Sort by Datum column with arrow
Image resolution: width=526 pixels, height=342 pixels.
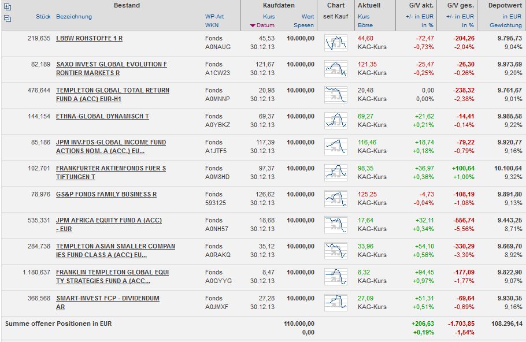pos(262,25)
